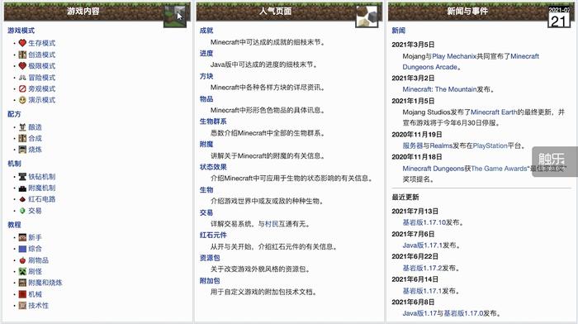The image size is (578, 324).
Task: Follow the PlayStation link
Action: [x=490, y=146]
